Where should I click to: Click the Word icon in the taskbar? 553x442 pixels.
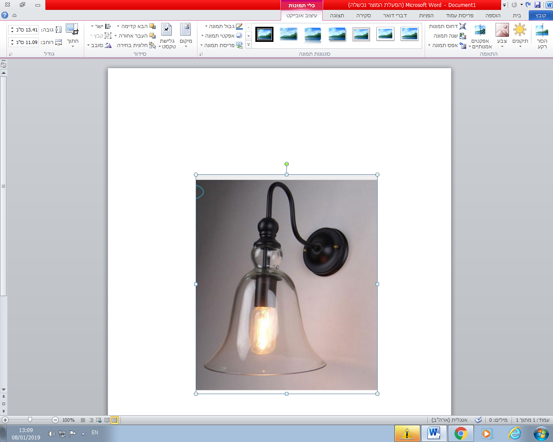434,433
